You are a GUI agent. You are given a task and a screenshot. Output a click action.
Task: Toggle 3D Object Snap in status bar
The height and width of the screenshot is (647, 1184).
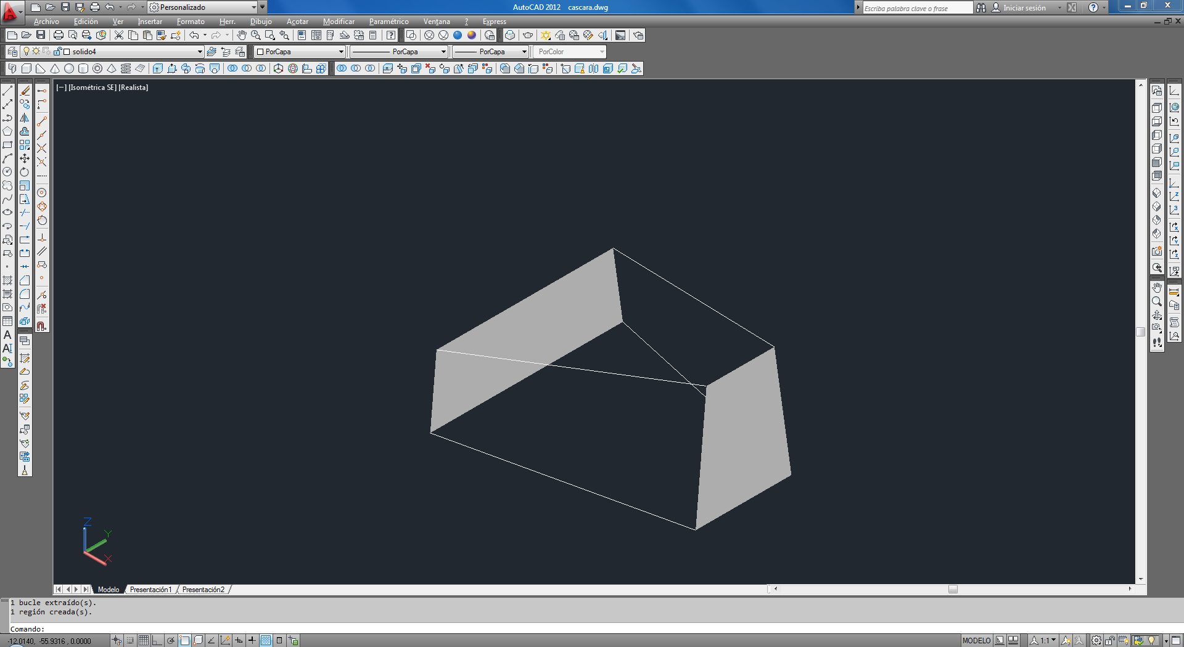tap(198, 640)
